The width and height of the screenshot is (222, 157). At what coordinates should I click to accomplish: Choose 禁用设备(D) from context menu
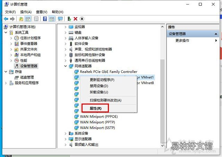click(99, 86)
